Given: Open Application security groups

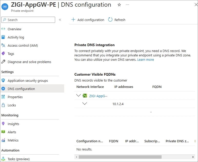Looking at the screenshot, I should click(x=28, y=80).
